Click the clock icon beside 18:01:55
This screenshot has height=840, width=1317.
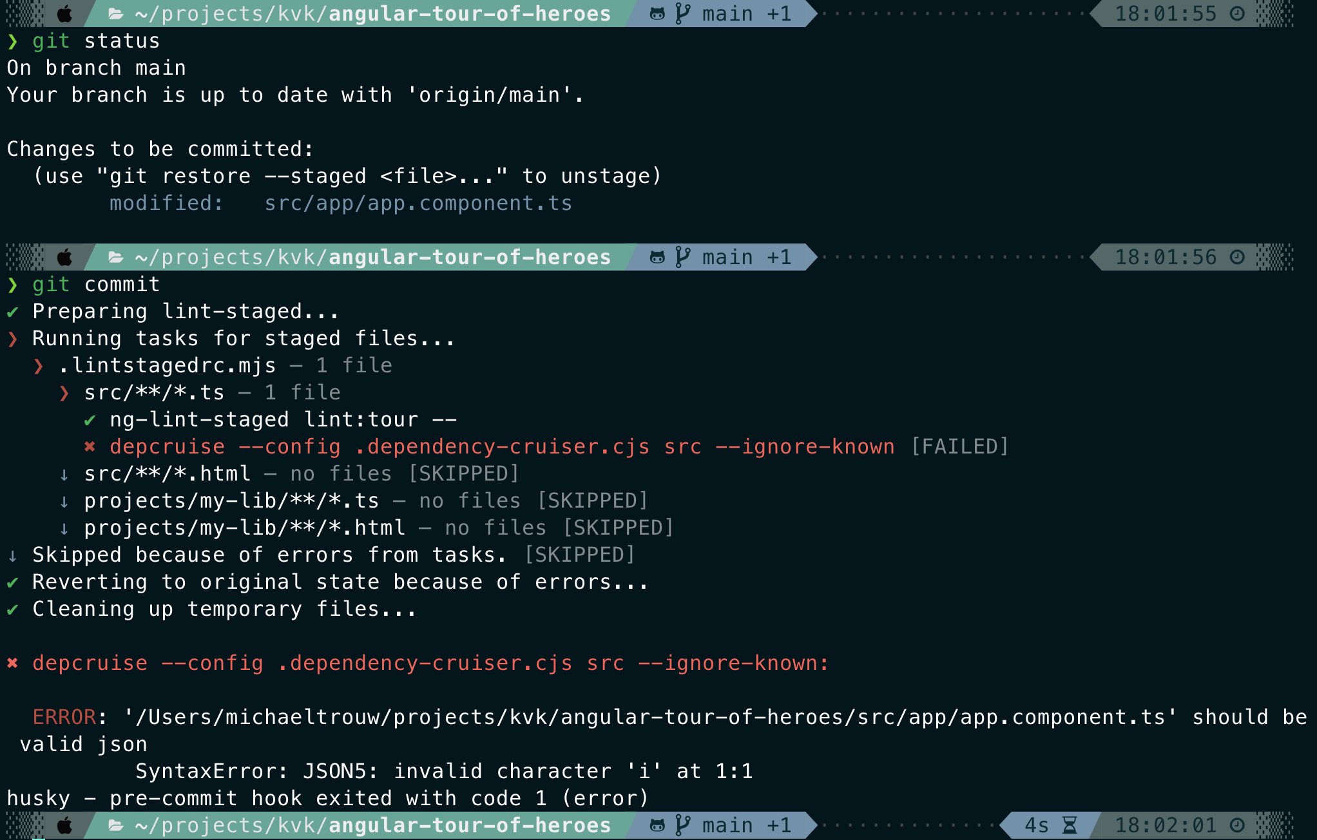pos(1237,14)
